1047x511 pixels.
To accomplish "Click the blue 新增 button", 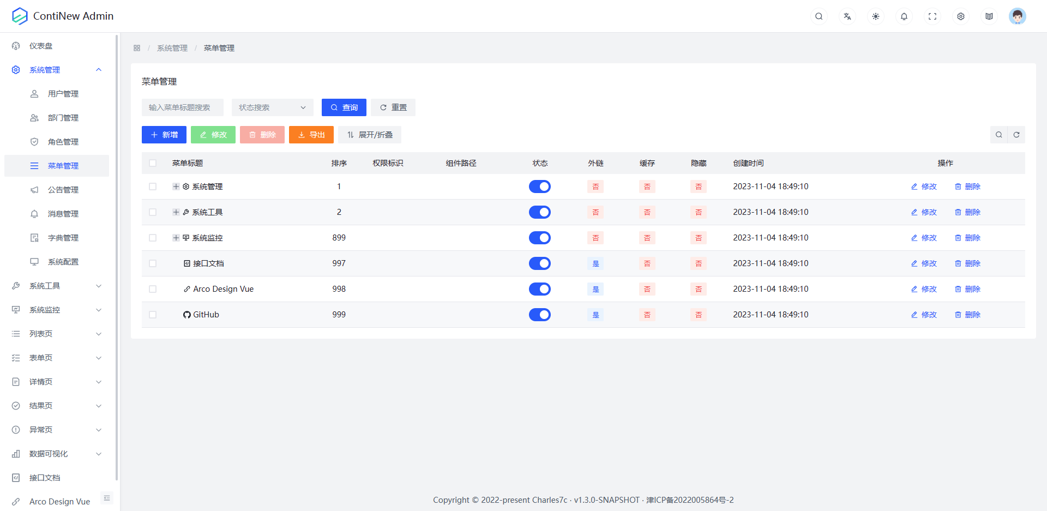I will point(164,135).
